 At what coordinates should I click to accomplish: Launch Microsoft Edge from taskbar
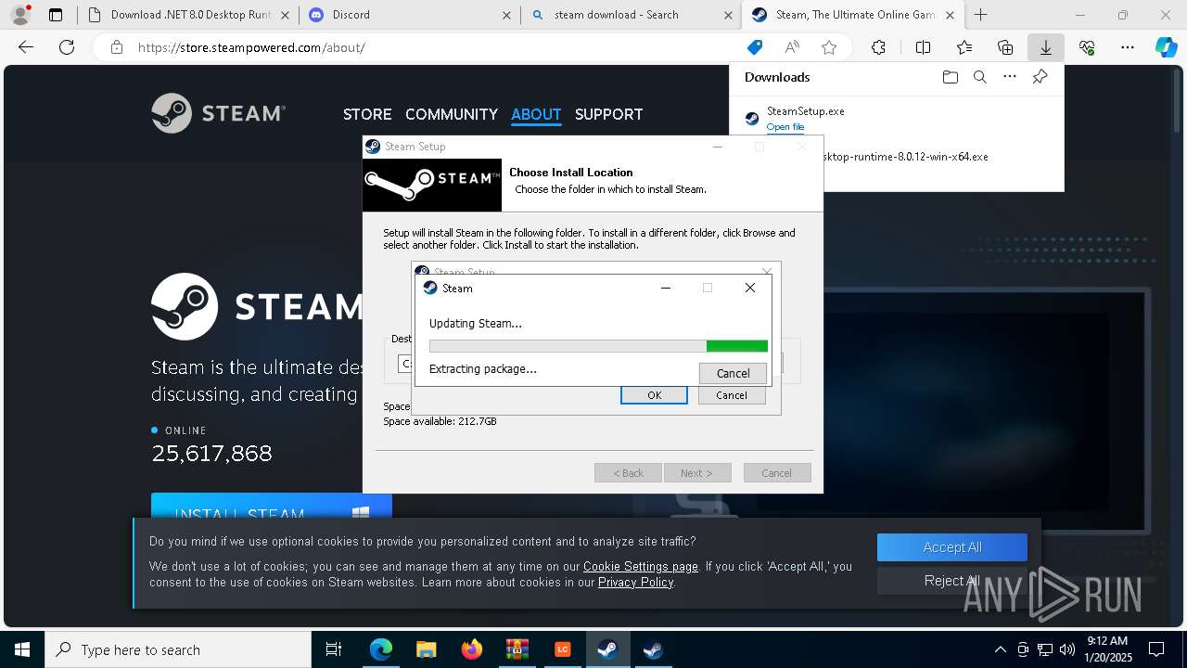(381, 649)
